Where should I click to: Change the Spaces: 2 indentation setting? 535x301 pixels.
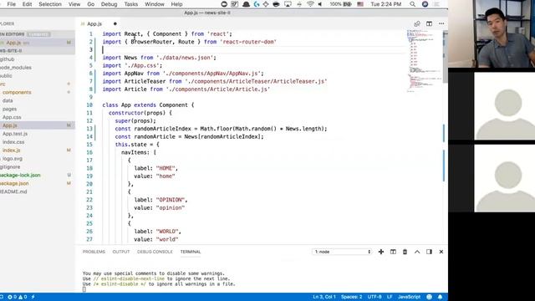(351, 297)
